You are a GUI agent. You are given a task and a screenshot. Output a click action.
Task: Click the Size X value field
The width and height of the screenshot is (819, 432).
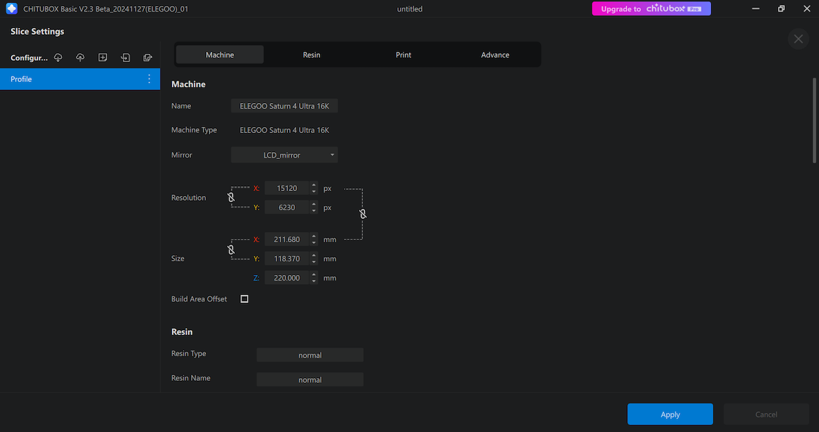click(x=287, y=240)
